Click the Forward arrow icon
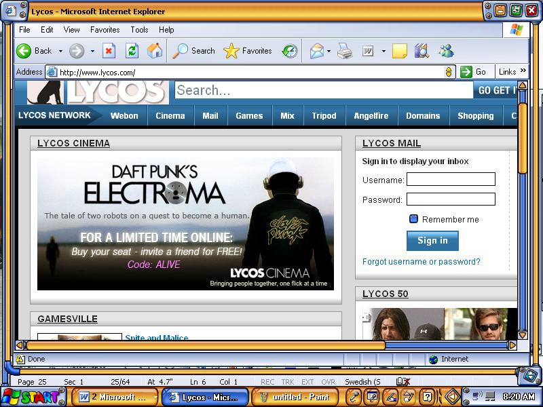543x407 pixels. 77,52
